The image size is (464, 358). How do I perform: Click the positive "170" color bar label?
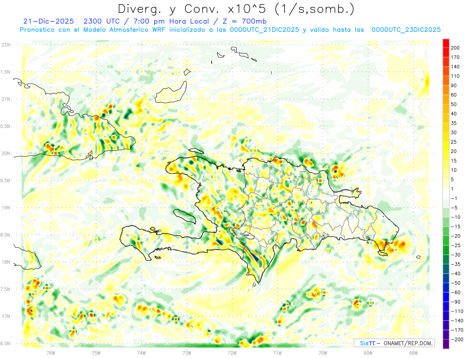pyautogui.click(x=455, y=57)
